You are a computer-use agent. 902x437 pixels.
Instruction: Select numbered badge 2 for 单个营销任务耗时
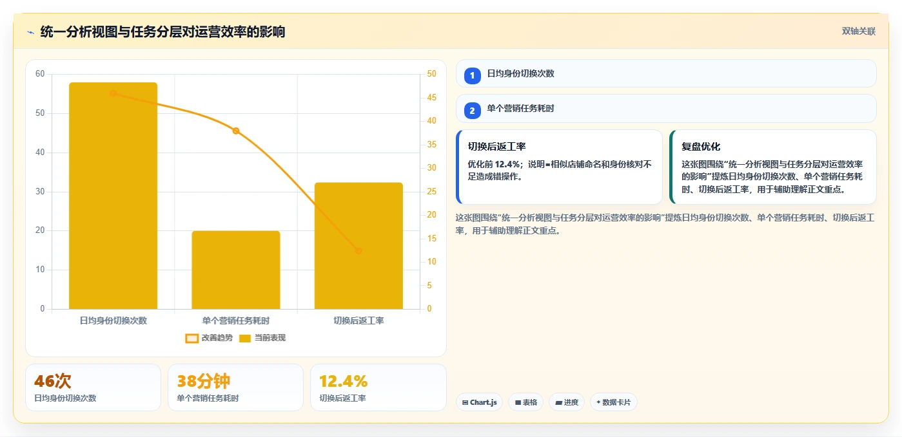473,111
